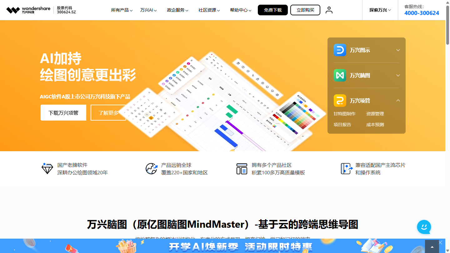Viewport: 450px width, 253px height.
Task: Open the 帮助中心 menu
Action: 241,10
